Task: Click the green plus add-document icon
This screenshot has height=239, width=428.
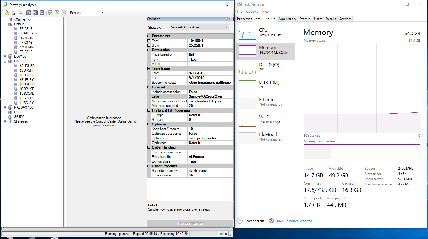Action: point(50,13)
